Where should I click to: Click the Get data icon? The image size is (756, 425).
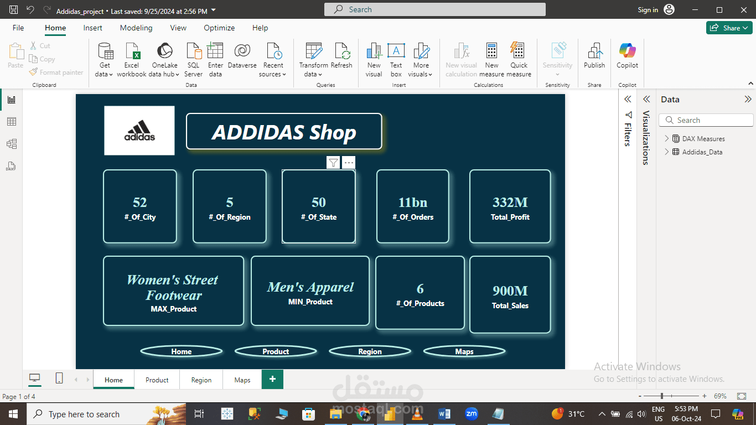coord(105,51)
